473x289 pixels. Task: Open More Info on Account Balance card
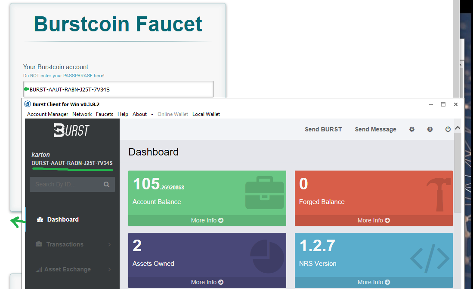(207, 220)
